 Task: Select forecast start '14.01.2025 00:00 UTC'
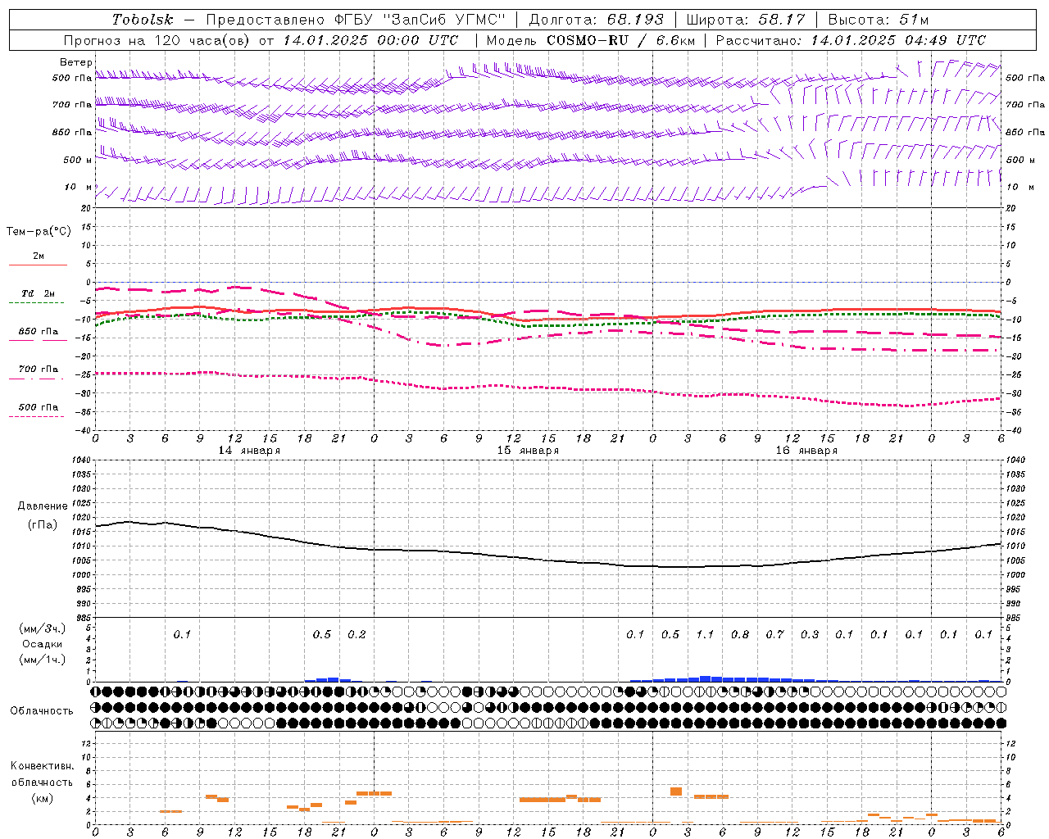(370, 40)
